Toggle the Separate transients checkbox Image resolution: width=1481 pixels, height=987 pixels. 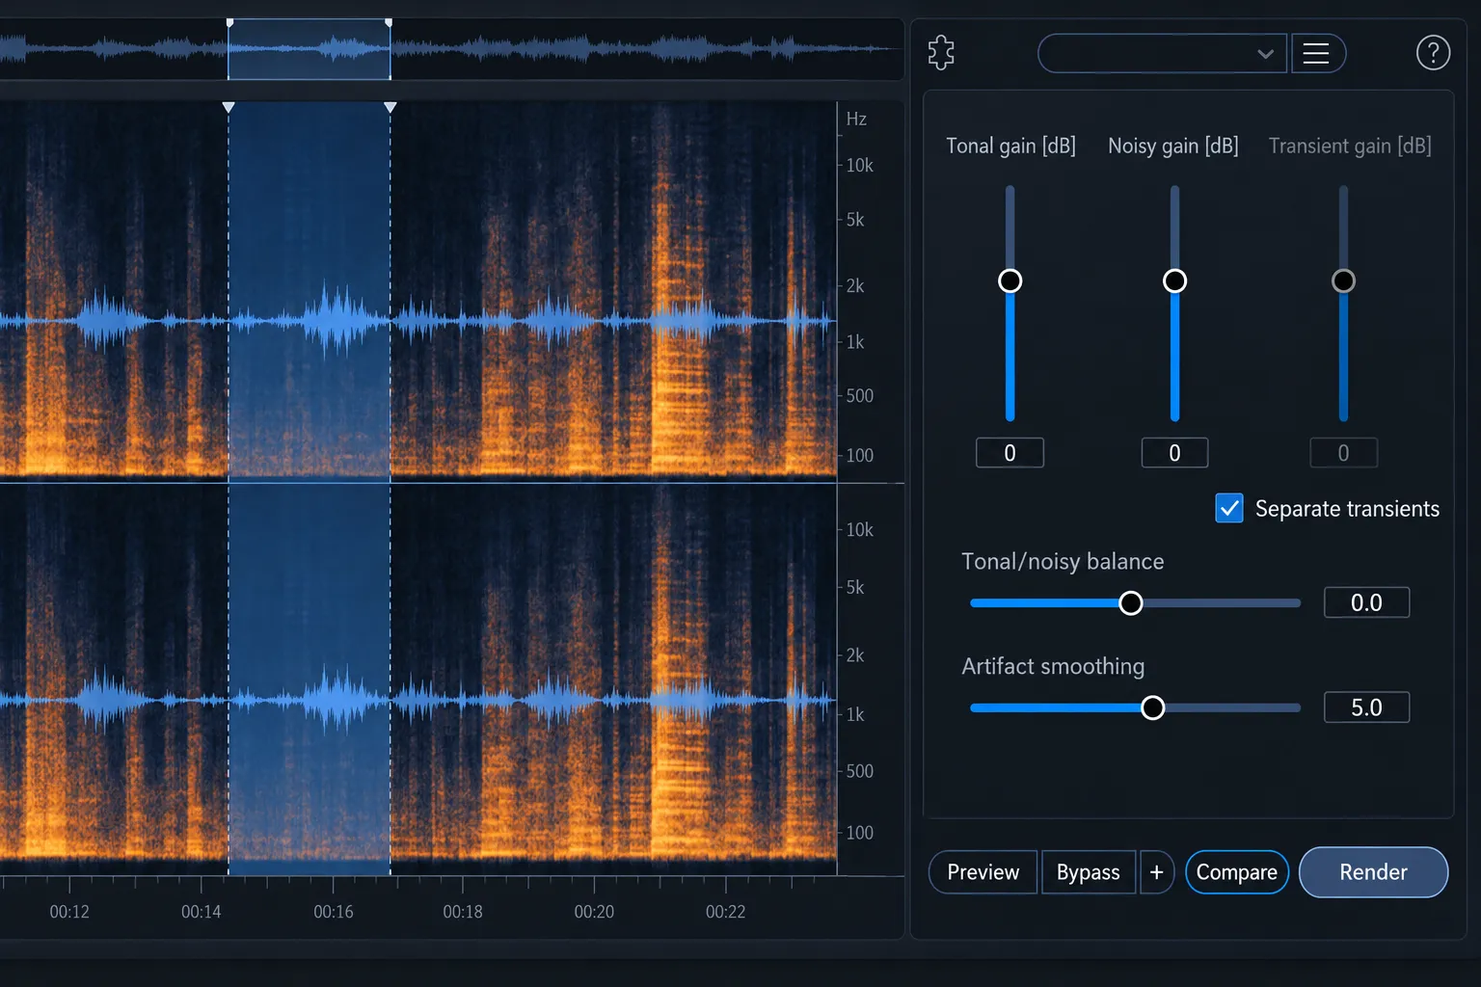click(x=1229, y=508)
